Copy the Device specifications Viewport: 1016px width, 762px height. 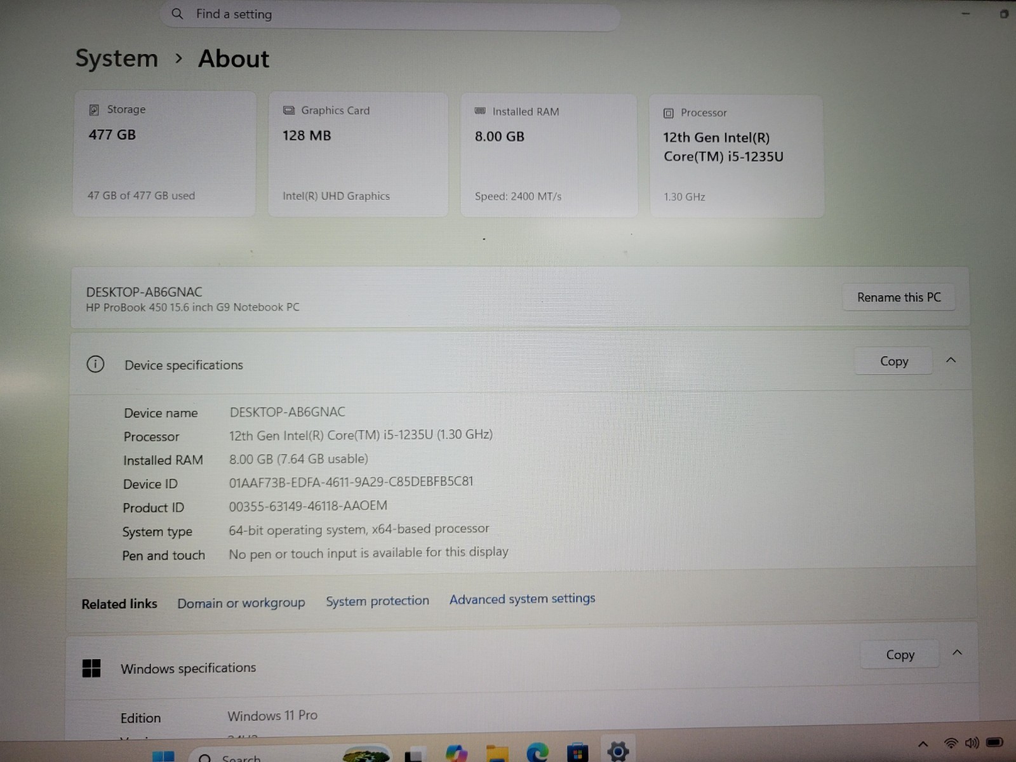[894, 361]
